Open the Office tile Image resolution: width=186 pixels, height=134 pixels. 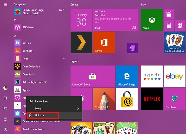pyautogui.click(x=104, y=42)
